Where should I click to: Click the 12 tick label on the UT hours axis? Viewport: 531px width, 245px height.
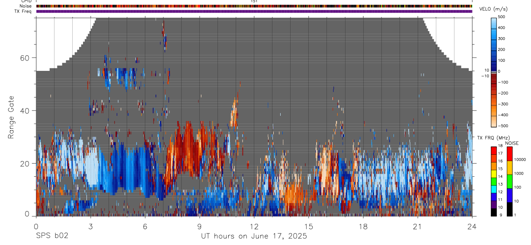[254, 226]
